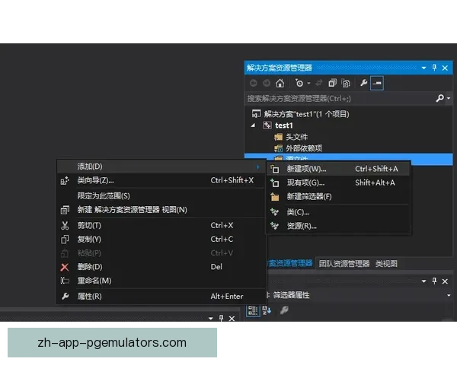Toggle auto-hide pin on 解决方案资源管理器 panel
Viewport: 457px width, 365px height.
point(434,68)
